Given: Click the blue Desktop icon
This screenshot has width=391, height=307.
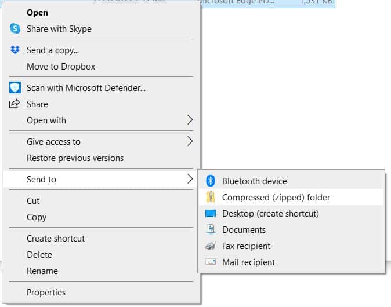Looking at the screenshot, I should click(211, 213).
